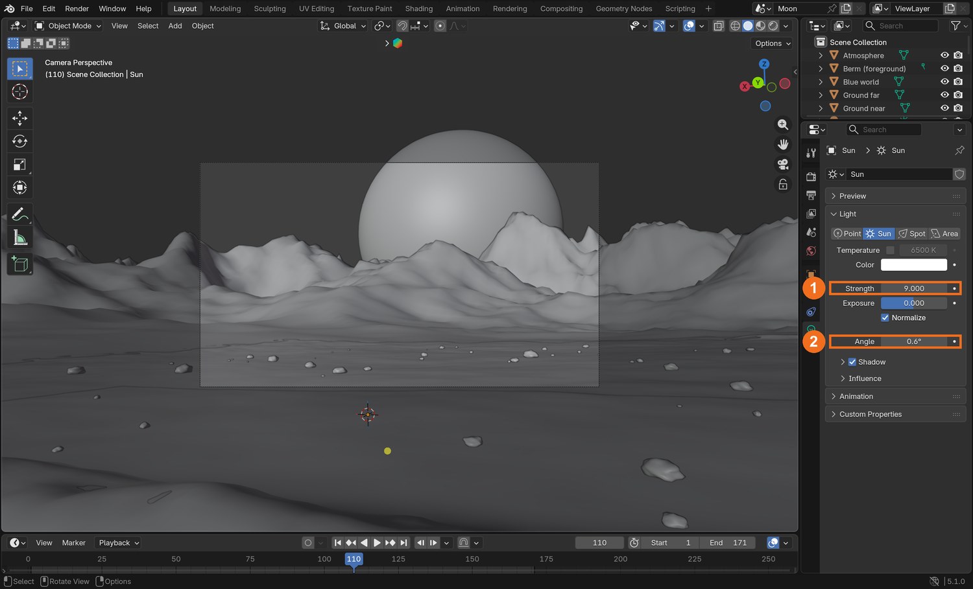Click the outliner Search field
This screenshot has height=589, width=973.
900,26
